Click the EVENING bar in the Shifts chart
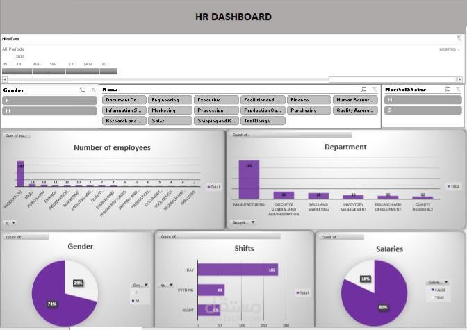This screenshot has height=330, width=467. tap(211, 290)
